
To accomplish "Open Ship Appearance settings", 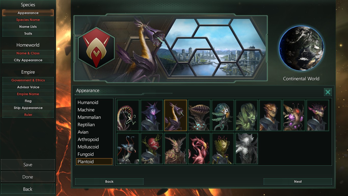I will tap(28, 108).
